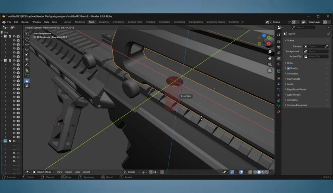Image resolution: width=333 pixels, height=193 pixels.
Task: Toggle X-ray mode in viewport header
Action: coord(250,172)
